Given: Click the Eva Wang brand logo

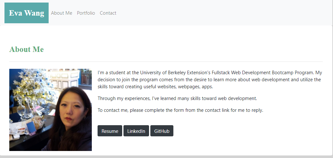Looking at the screenshot, I should (27, 13).
